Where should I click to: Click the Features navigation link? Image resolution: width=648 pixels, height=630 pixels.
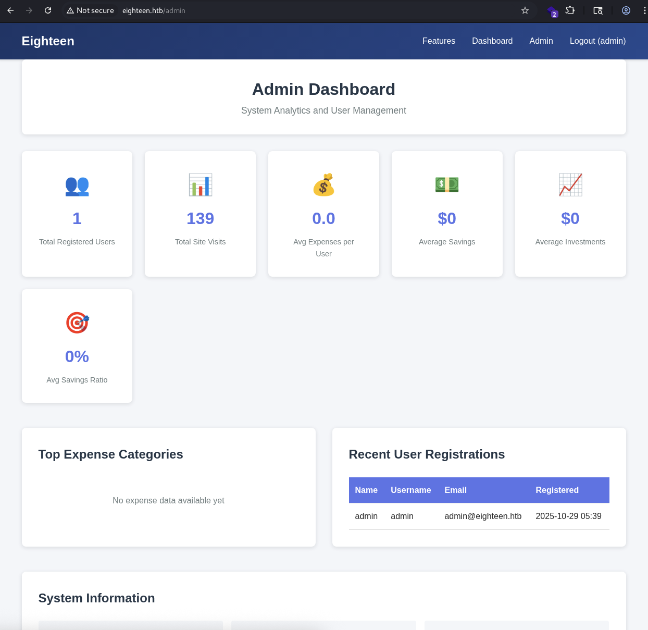coord(439,41)
